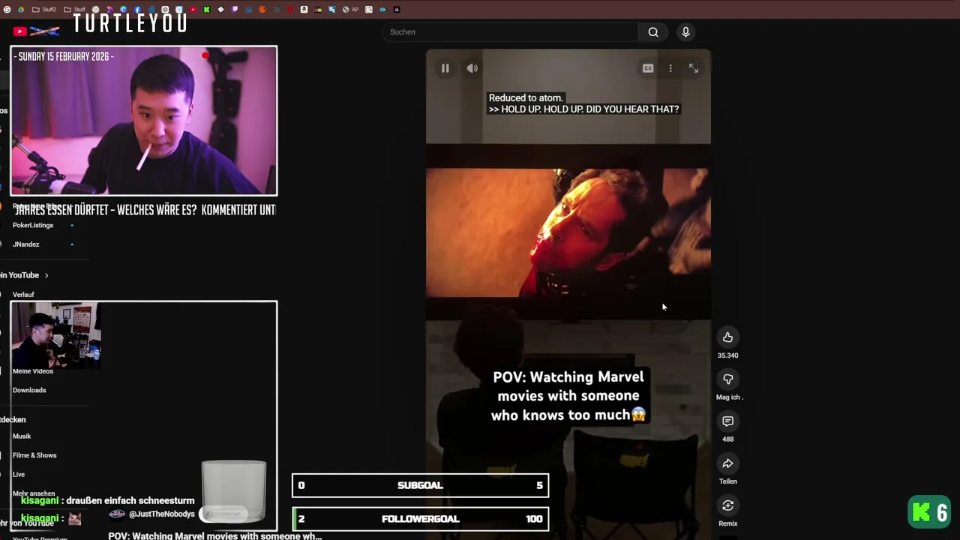Open the Google bookmark in the bookmarks bar

7,10
